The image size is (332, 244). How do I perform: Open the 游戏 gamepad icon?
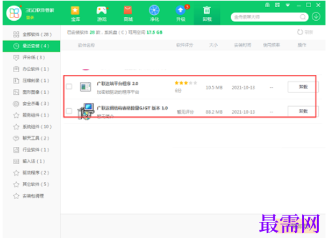(102, 10)
